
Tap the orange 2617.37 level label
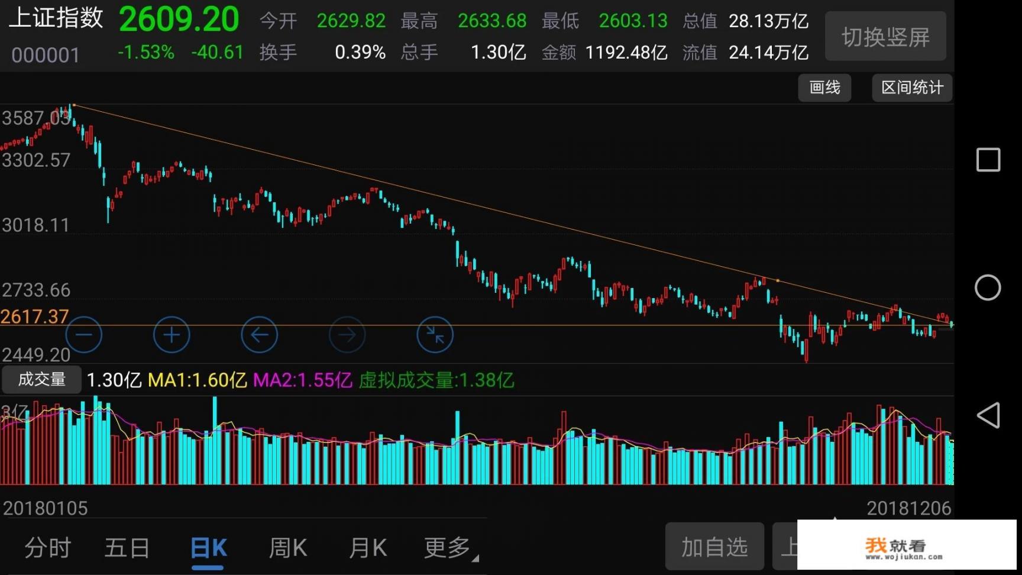[34, 317]
